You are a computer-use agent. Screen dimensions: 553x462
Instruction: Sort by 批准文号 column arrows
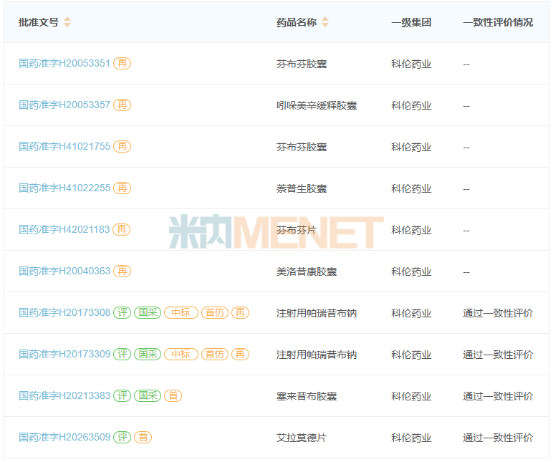pyautogui.click(x=67, y=22)
